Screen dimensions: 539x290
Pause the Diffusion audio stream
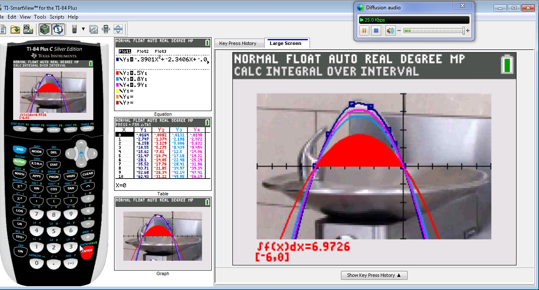pyautogui.click(x=364, y=31)
